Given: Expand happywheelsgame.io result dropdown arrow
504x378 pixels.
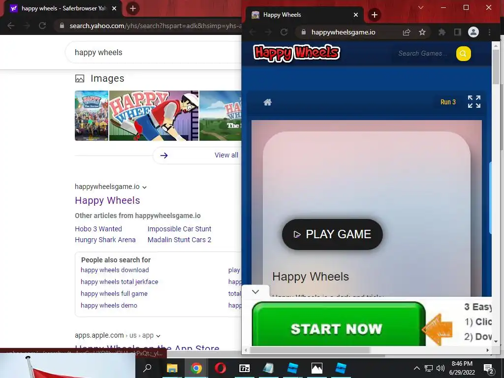Looking at the screenshot, I should 144,188.
